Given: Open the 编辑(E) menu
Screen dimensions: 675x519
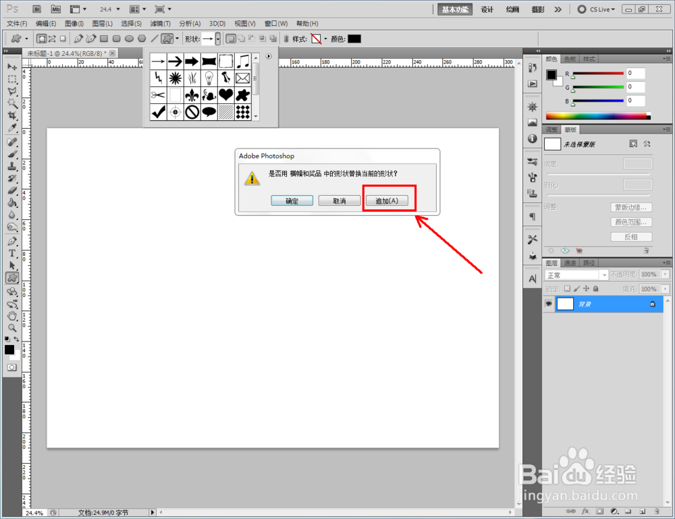Looking at the screenshot, I should click(x=46, y=23).
